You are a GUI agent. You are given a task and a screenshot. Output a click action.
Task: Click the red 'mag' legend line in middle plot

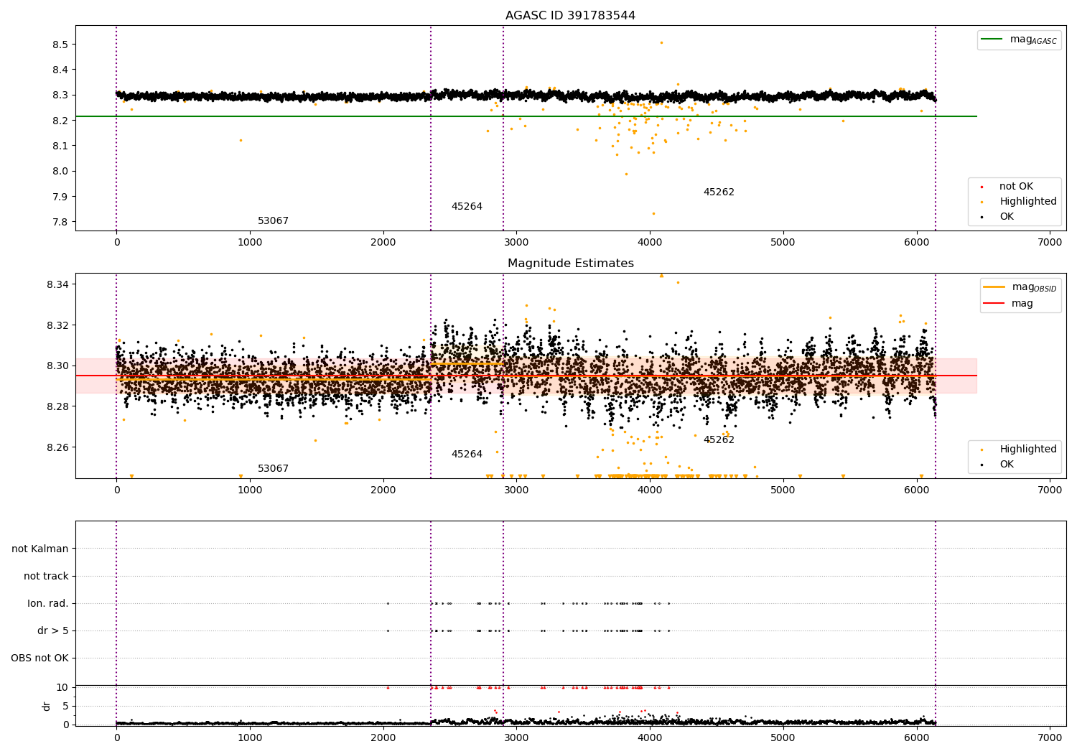(994, 303)
